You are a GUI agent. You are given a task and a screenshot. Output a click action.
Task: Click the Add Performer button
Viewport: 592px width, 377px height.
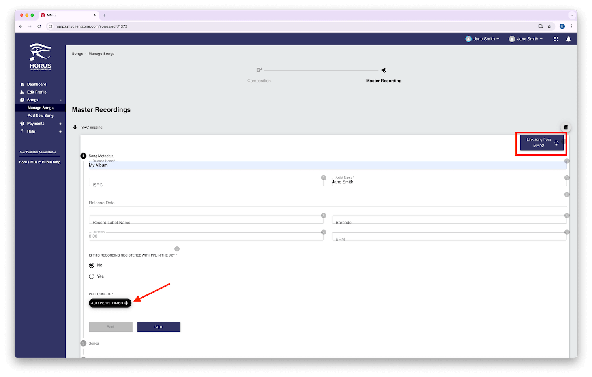[110, 303]
